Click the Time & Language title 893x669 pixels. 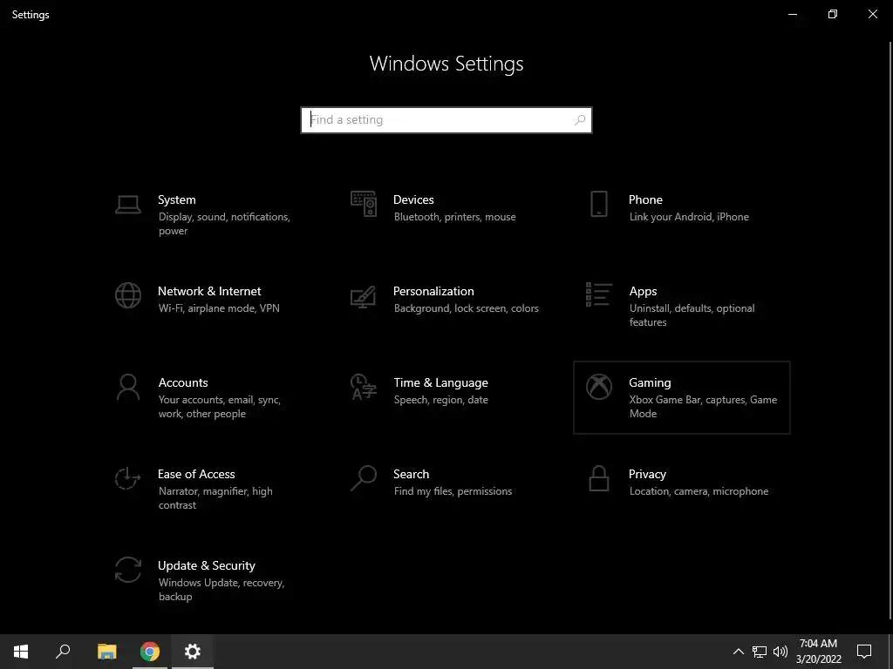pos(440,383)
